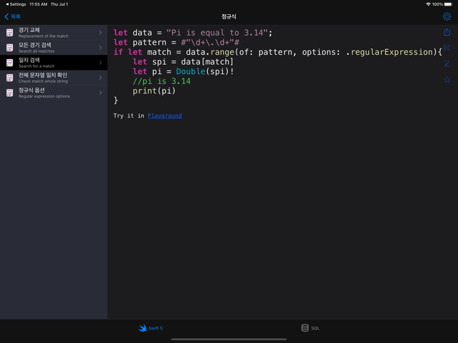Image resolution: width=458 pixels, height=343 pixels.
Task: Click the 전체 문자열 일치 확인 row's icon
Action: [10, 78]
